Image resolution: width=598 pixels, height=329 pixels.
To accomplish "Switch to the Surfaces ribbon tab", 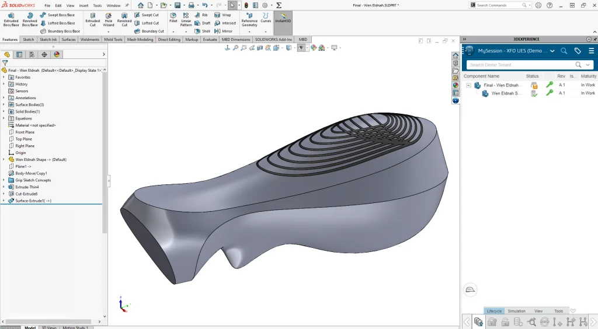I will 68,40.
